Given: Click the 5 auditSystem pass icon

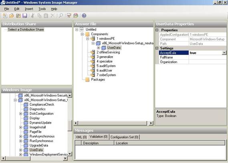Looking at the screenshot, I should click(93, 66).
